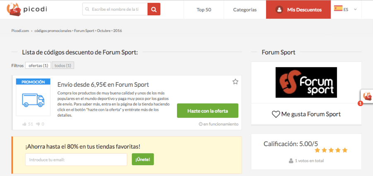Screen dimensions: 373x176
Task: Click the PROMOCIÓN label badge
Action: click(33, 82)
